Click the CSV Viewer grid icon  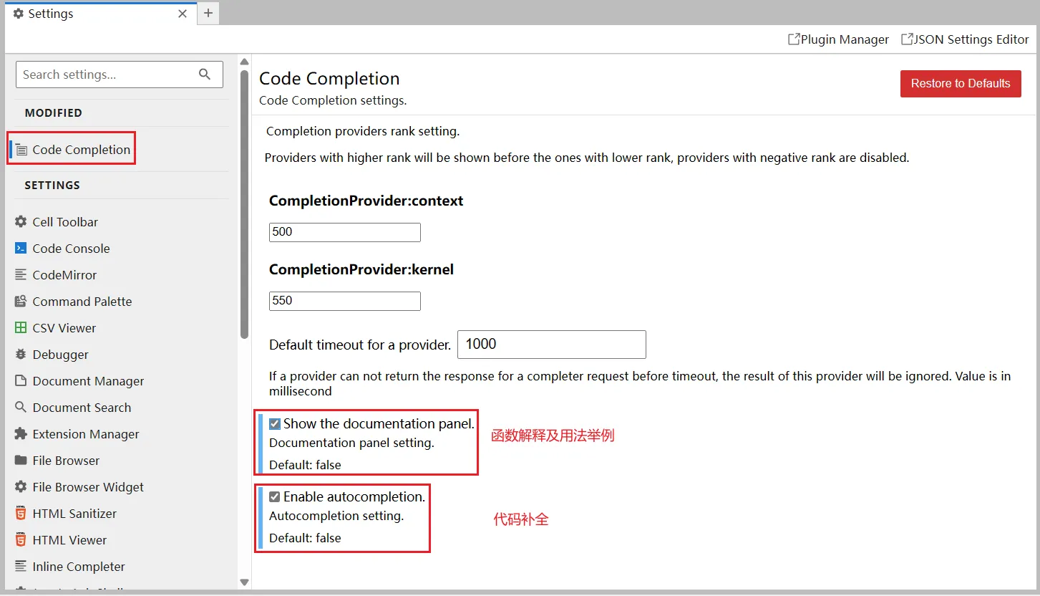21,328
